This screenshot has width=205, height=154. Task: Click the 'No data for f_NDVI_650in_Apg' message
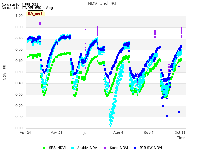27,8
